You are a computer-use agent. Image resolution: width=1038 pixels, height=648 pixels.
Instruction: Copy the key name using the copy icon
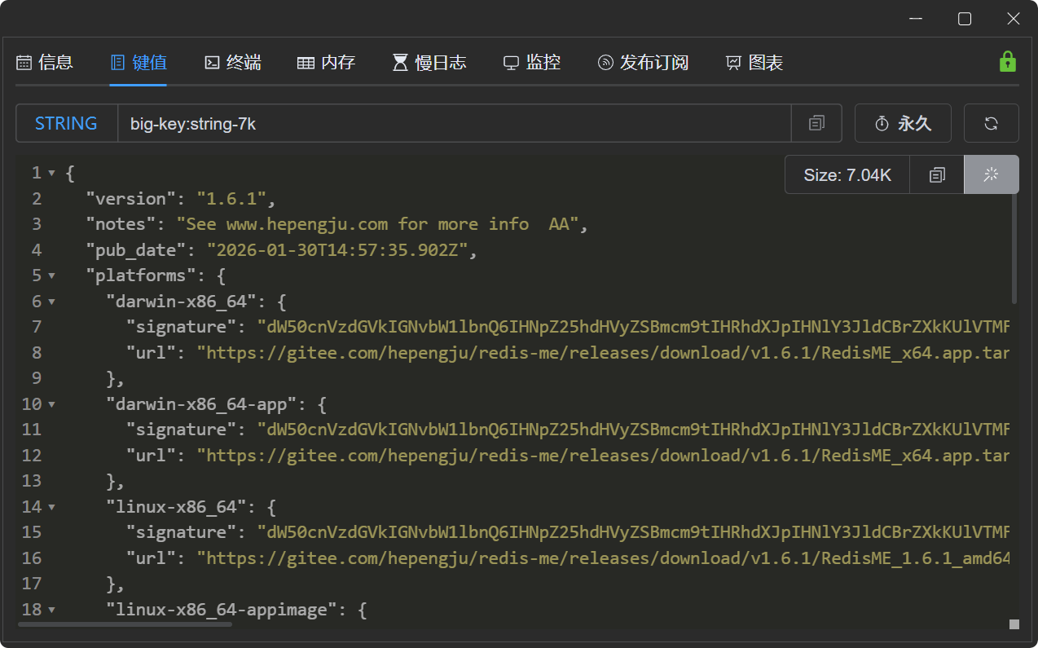tap(816, 123)
